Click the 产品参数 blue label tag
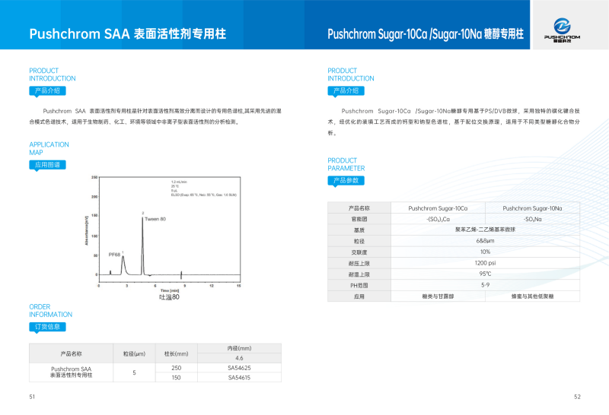The image size is (609, 415). (346, 181)
